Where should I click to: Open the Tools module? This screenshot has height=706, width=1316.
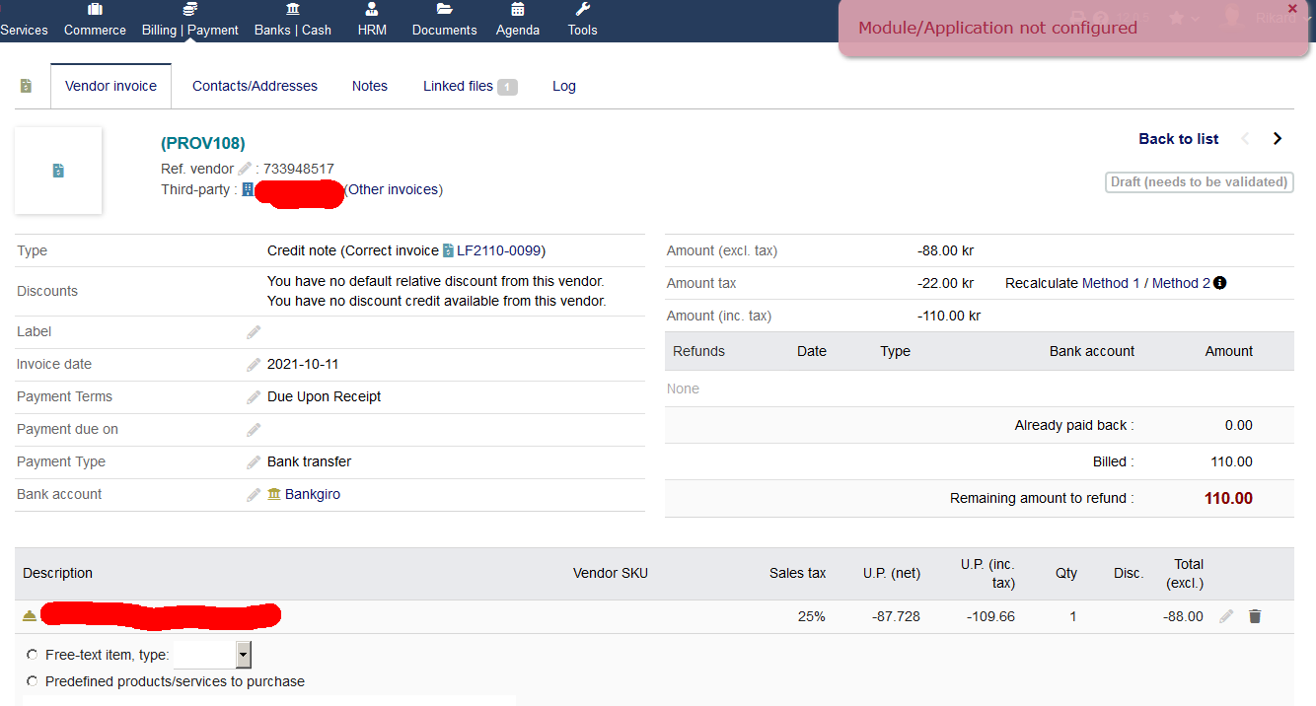tap(582, 20)
